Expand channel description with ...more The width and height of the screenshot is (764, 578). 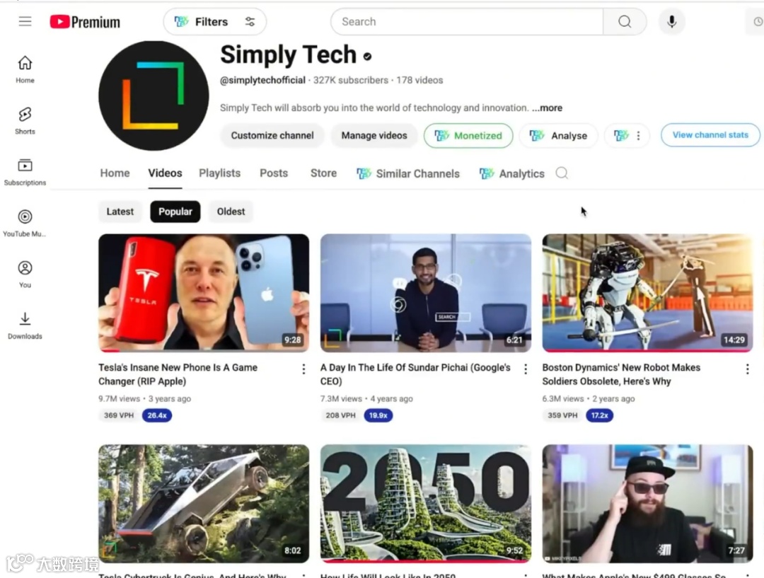547,108
